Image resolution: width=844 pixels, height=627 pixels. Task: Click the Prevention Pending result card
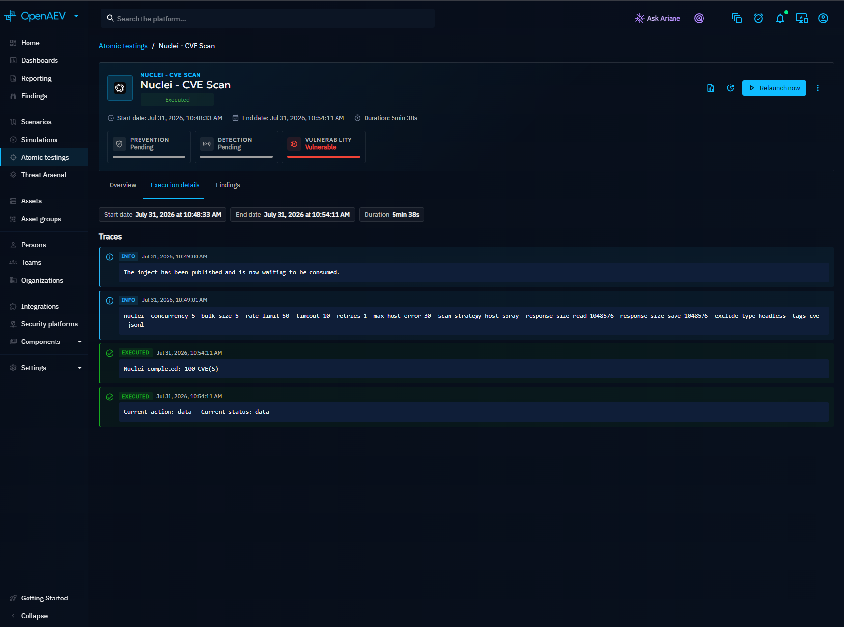click(x=149, y=146)
